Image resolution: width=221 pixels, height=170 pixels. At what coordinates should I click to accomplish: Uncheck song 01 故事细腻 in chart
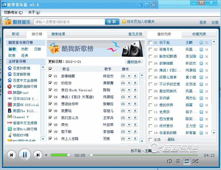point(50,76)
